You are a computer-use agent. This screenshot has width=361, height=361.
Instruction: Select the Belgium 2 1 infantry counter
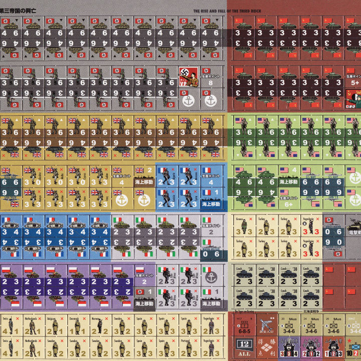[55, 326]
